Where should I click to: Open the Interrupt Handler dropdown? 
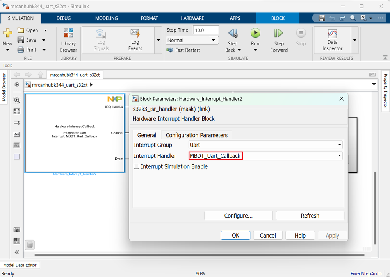pos(265,156)
